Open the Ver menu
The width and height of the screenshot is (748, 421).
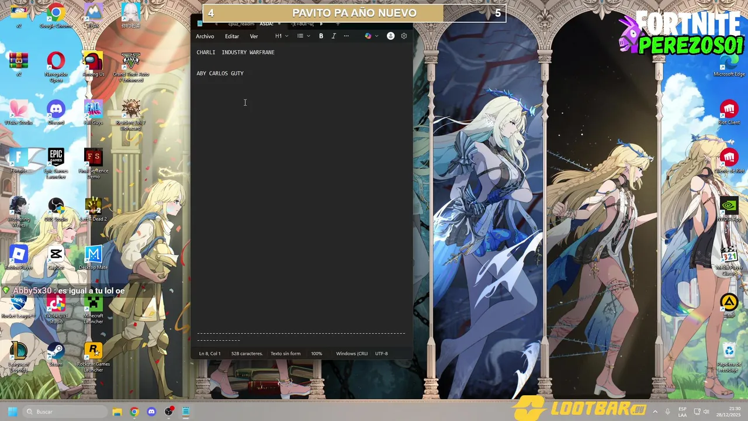(x=254, y=36)
